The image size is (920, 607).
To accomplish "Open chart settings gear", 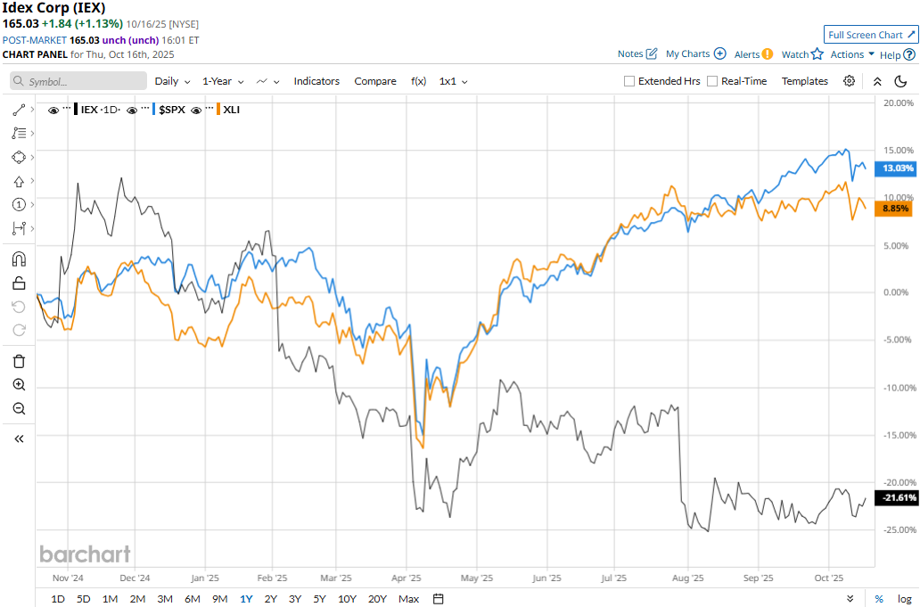I will pos(849,81).
